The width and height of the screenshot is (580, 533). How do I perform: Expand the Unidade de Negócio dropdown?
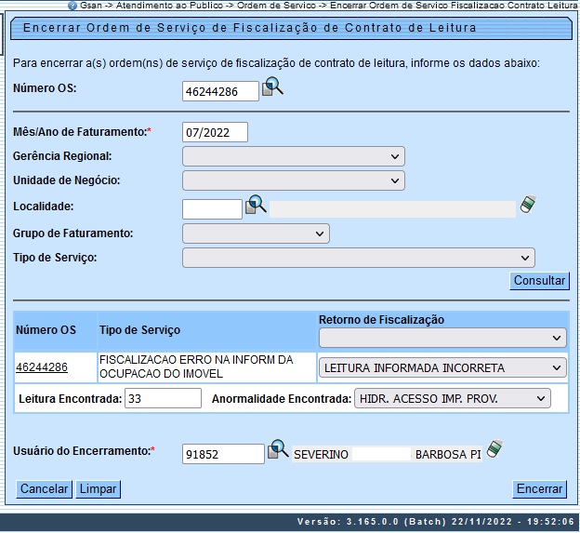pos(294,180)
